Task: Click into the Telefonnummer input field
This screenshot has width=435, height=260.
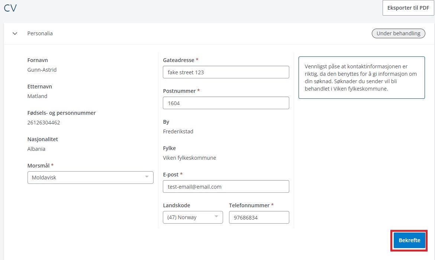Action: [259, 217]
